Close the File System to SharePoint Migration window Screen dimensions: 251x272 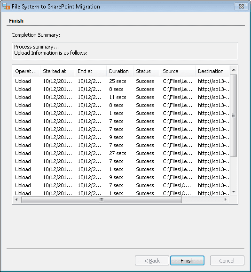tap(241, 7)
